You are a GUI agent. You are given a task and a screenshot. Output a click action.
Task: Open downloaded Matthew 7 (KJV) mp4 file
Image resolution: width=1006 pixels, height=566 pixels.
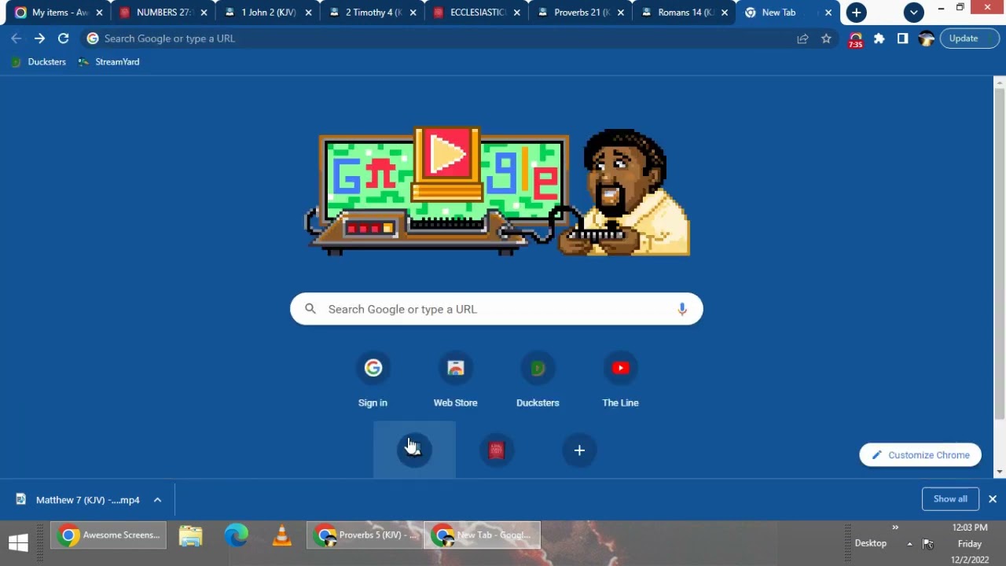click(79, 500)
